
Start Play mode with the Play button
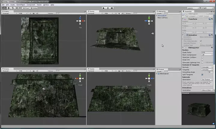[x=103, y=8]
